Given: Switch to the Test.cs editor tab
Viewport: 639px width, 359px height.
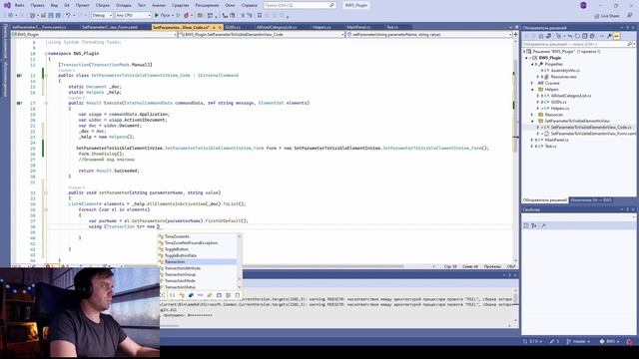Looking at the screenshot, I should click(392, 27).
